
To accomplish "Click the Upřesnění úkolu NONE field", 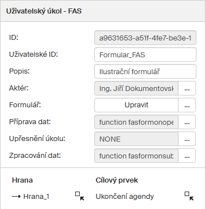I will point(136,139).
